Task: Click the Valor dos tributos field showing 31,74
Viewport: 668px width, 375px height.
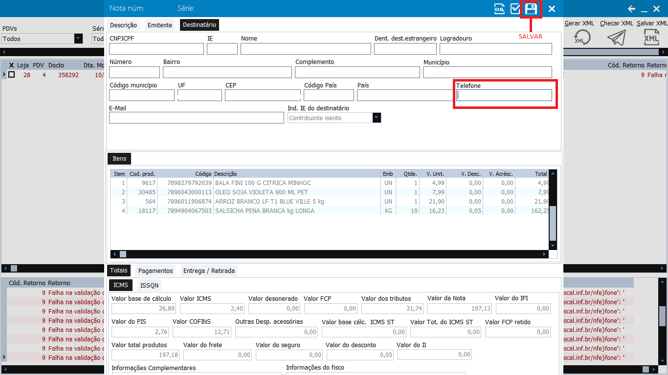Action: click(393, 309)
